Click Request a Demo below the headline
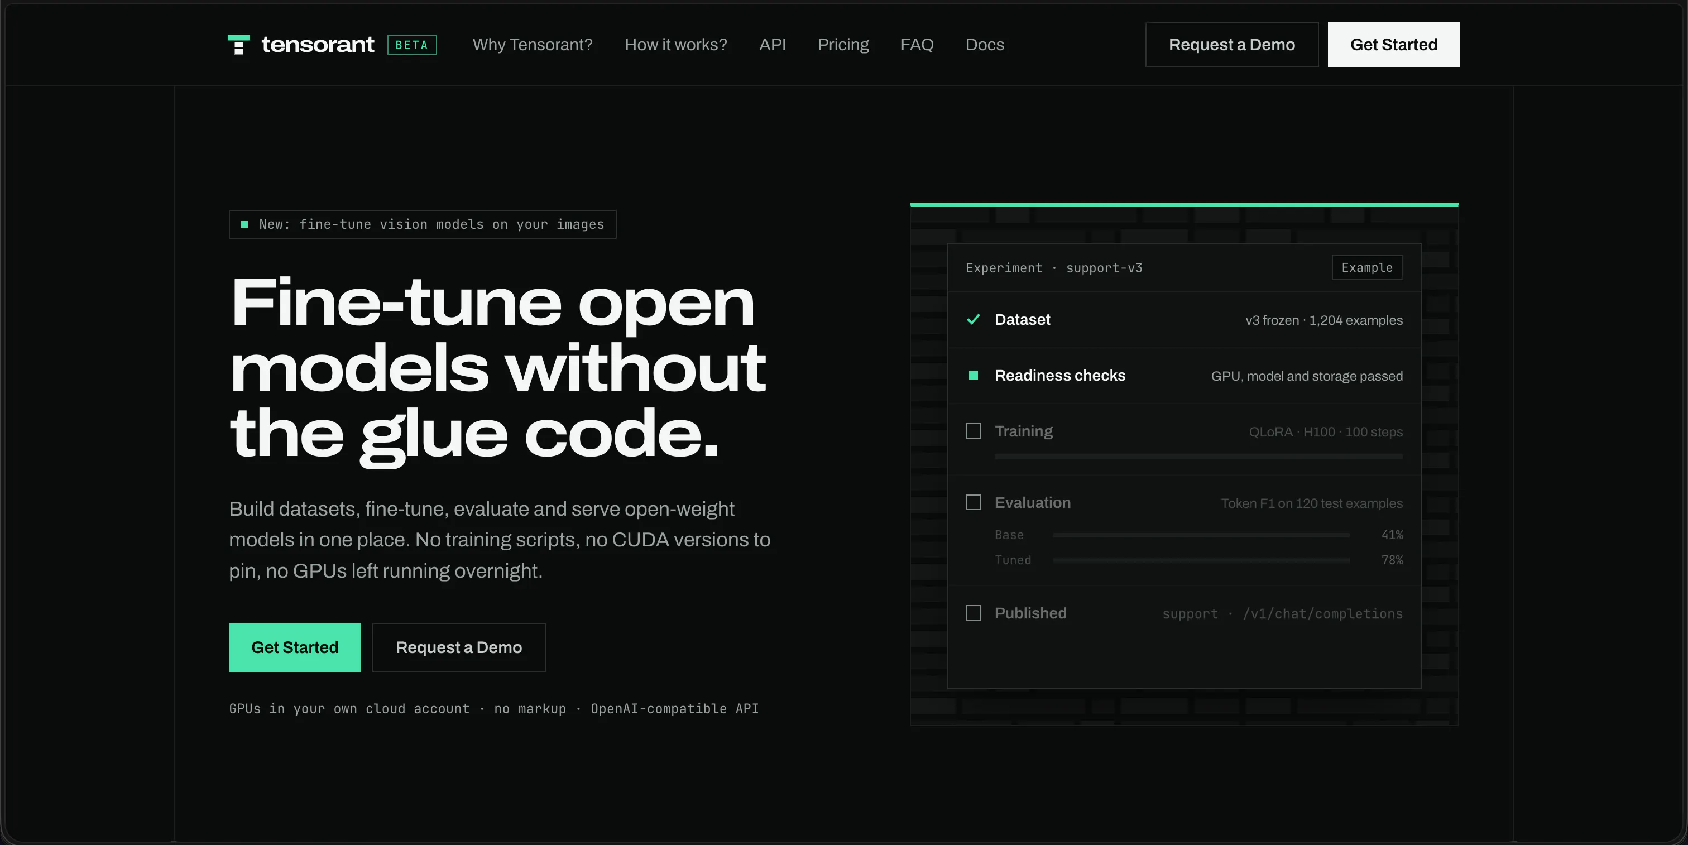Screen dimensions: 1688x845 (x=459, y=647)
